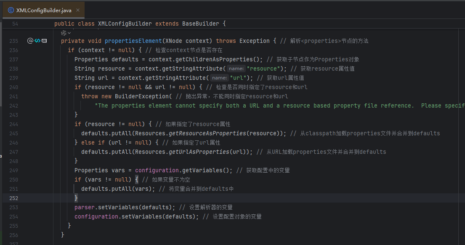The height and width of the screenshot is (245, 465).
Task: Toggle a breakpoint on line number 241
Action: (13, 96)
